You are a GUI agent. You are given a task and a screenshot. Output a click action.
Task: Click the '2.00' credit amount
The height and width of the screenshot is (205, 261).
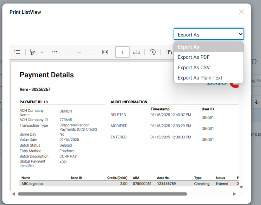point(124,184)
